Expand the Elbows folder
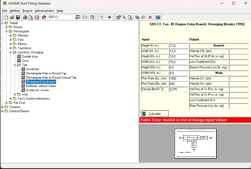The image size is (251, 169). (x=10, y=44)
